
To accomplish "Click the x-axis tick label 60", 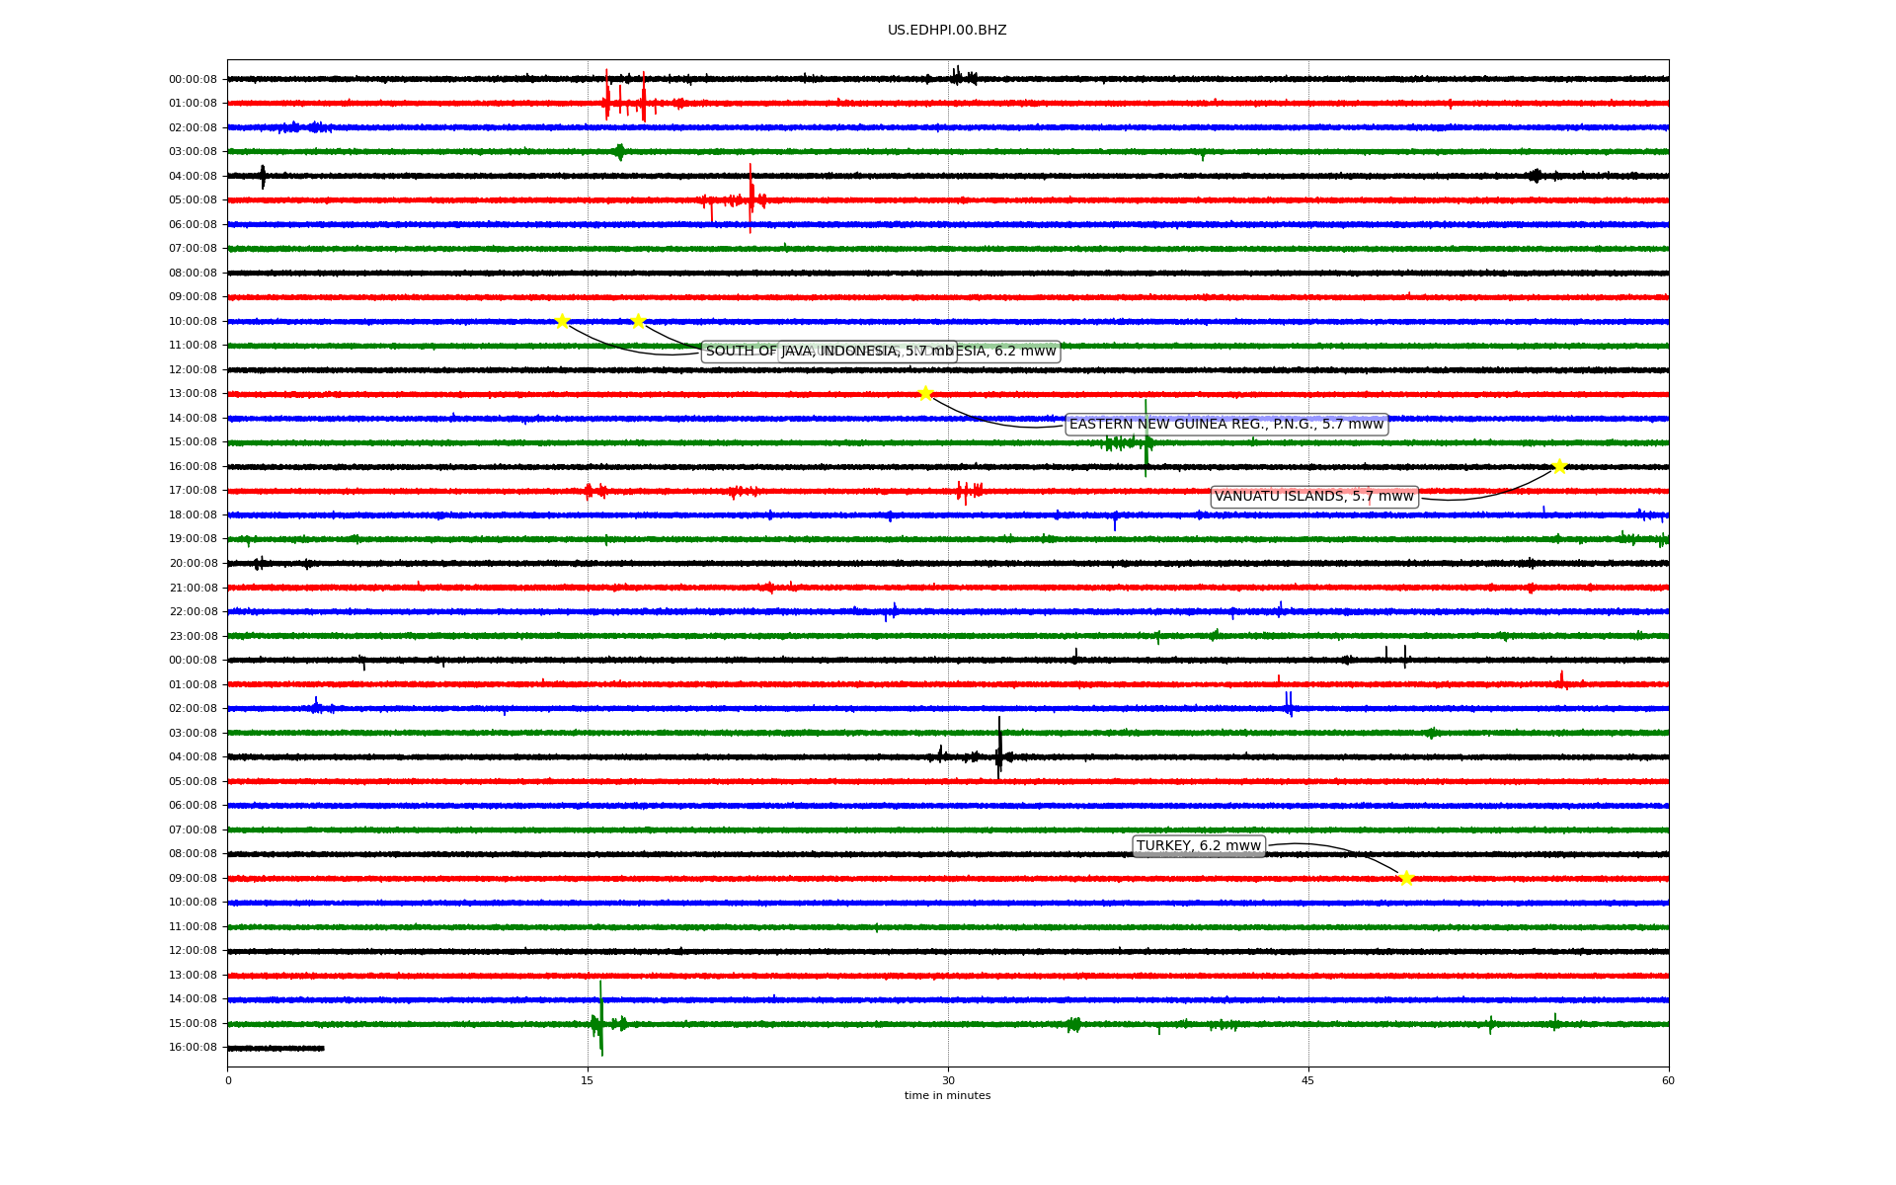I will pyautogui.click(x=1668, y=1080).
